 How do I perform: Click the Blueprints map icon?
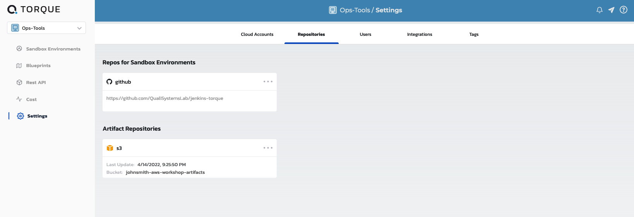click(x=19, y=66)
